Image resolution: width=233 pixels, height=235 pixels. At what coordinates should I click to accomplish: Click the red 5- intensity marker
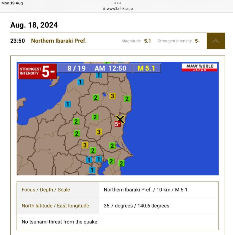[118, 124]
